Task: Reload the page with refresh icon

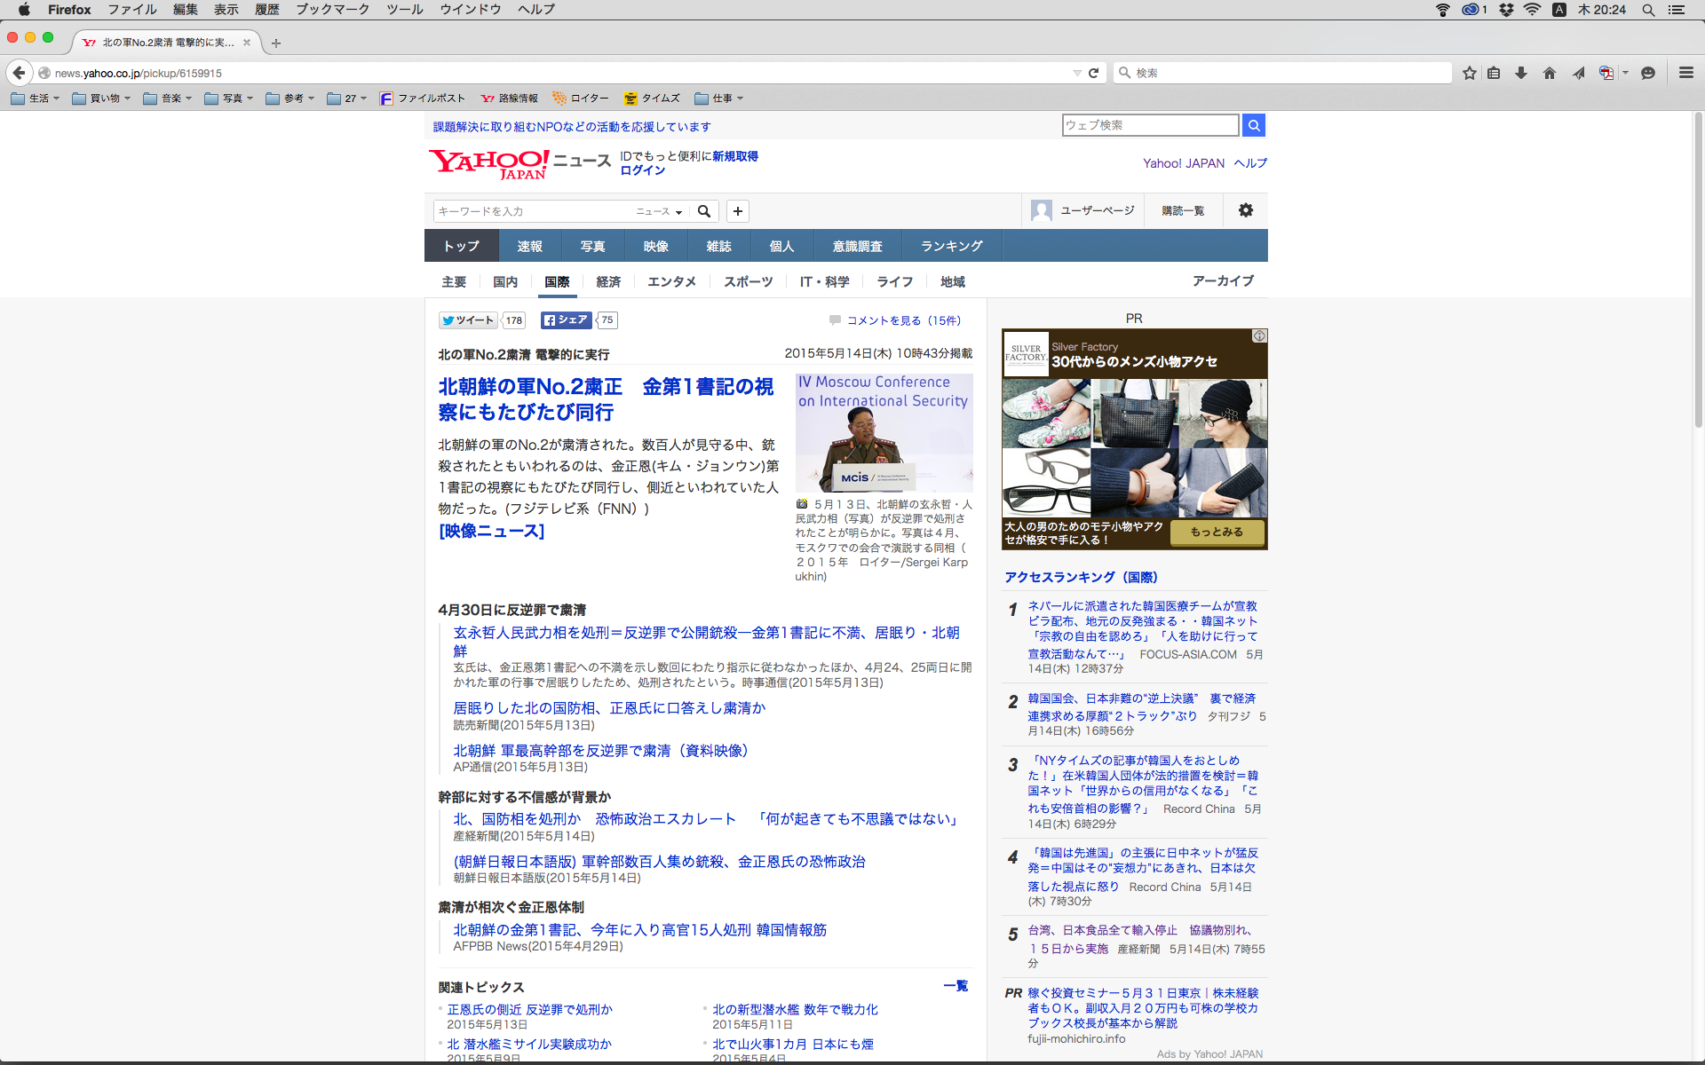Action: pos(1094,73)
